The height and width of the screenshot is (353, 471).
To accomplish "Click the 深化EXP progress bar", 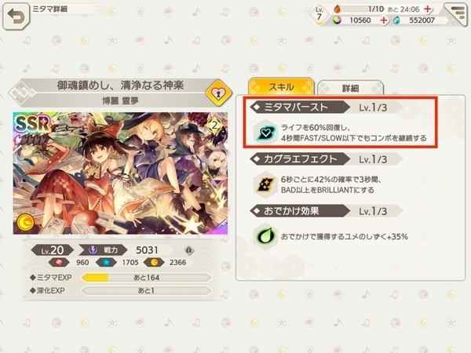I will pos(146,290).
